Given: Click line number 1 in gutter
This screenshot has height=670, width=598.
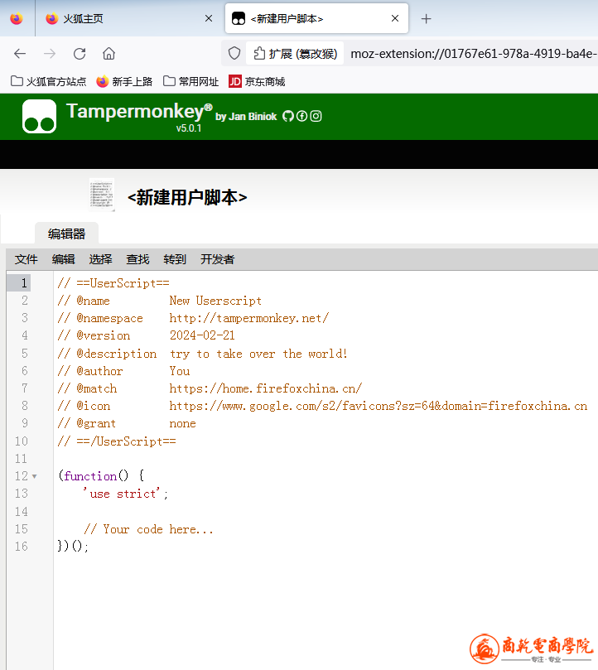Looking at the screenshot, I should pos(24,283).
